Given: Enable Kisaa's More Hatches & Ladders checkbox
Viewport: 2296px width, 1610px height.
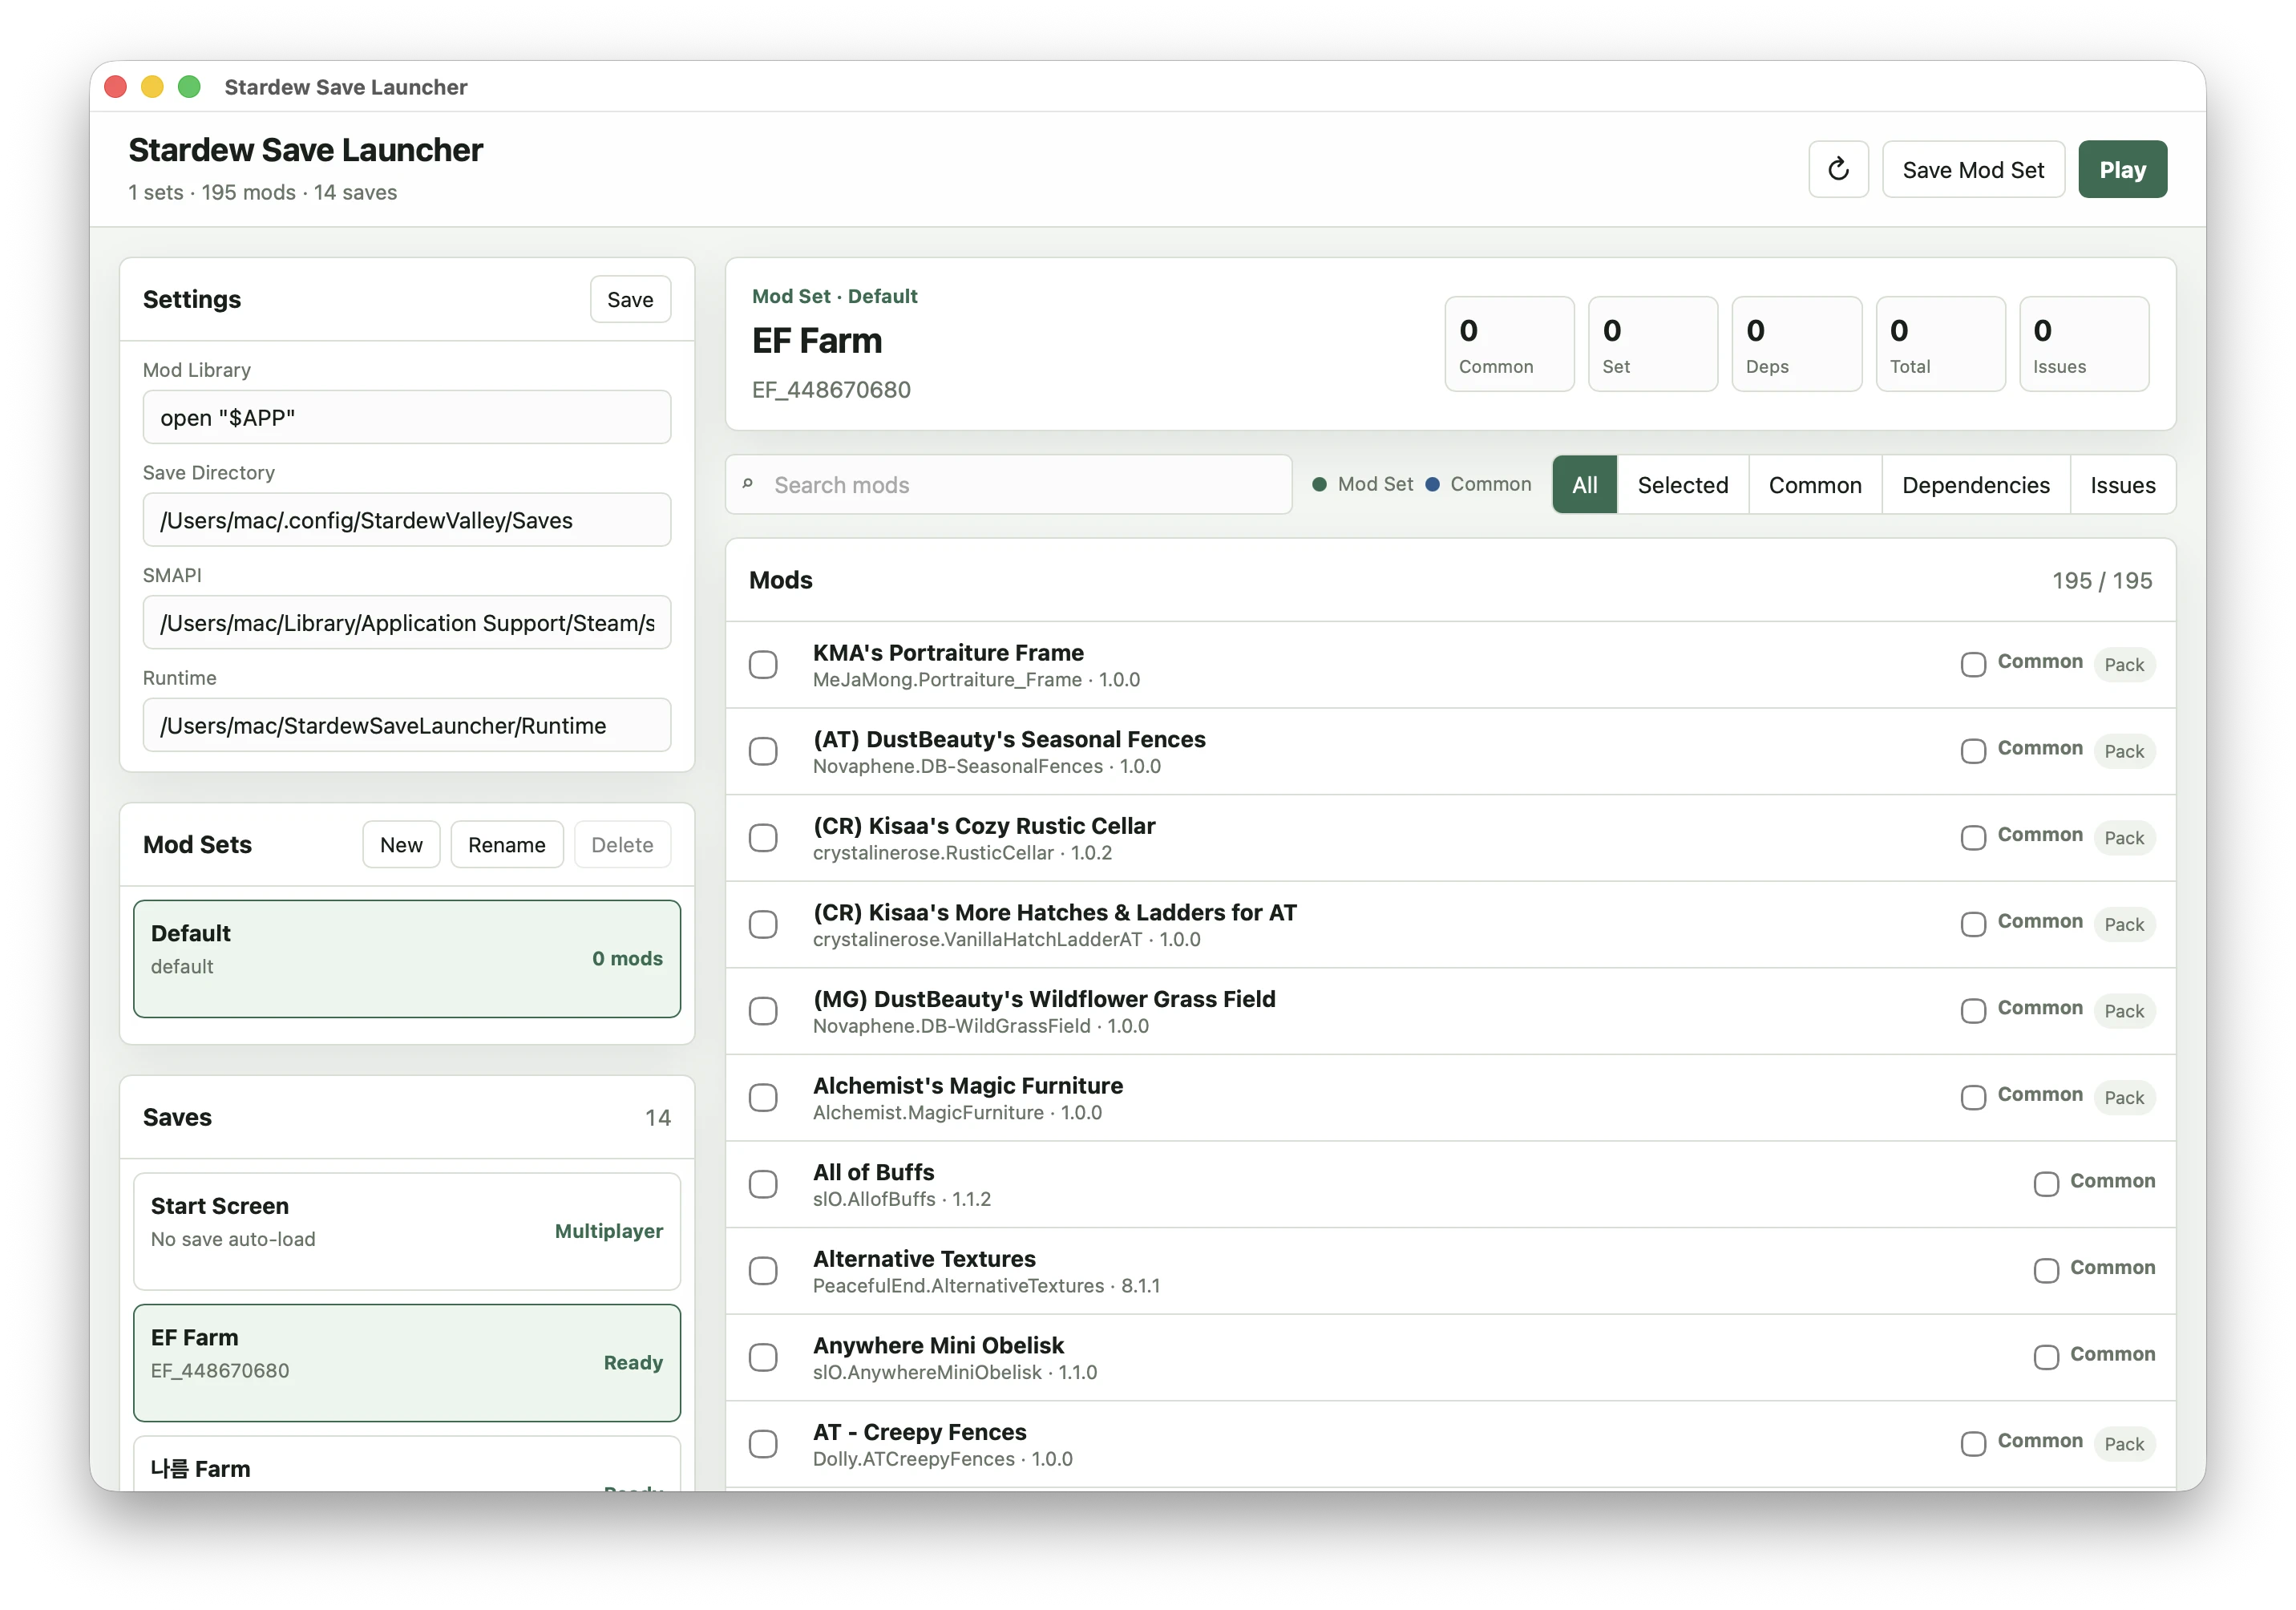Looking at the screenshot, I should pos(762,924).
